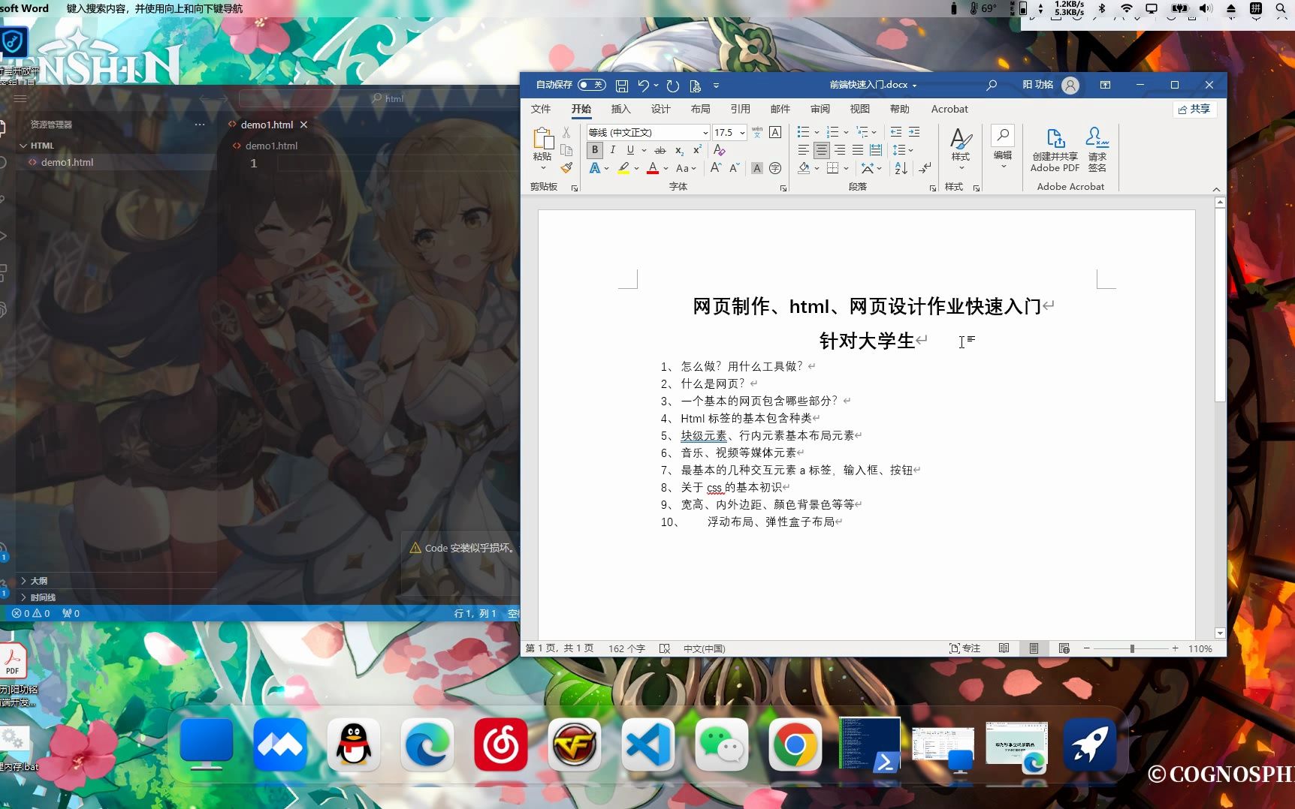Toggle center alignment
This screenshot has width=1295, height=809.
coord(822,150)
